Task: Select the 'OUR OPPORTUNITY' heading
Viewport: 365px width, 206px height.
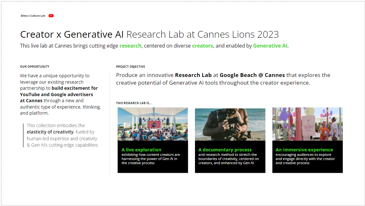Action: [35, 67]
